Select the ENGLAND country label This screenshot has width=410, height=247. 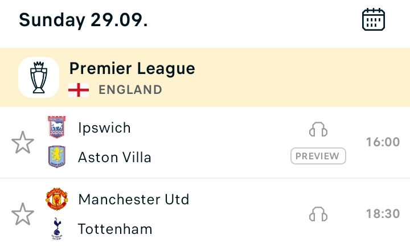130,90
